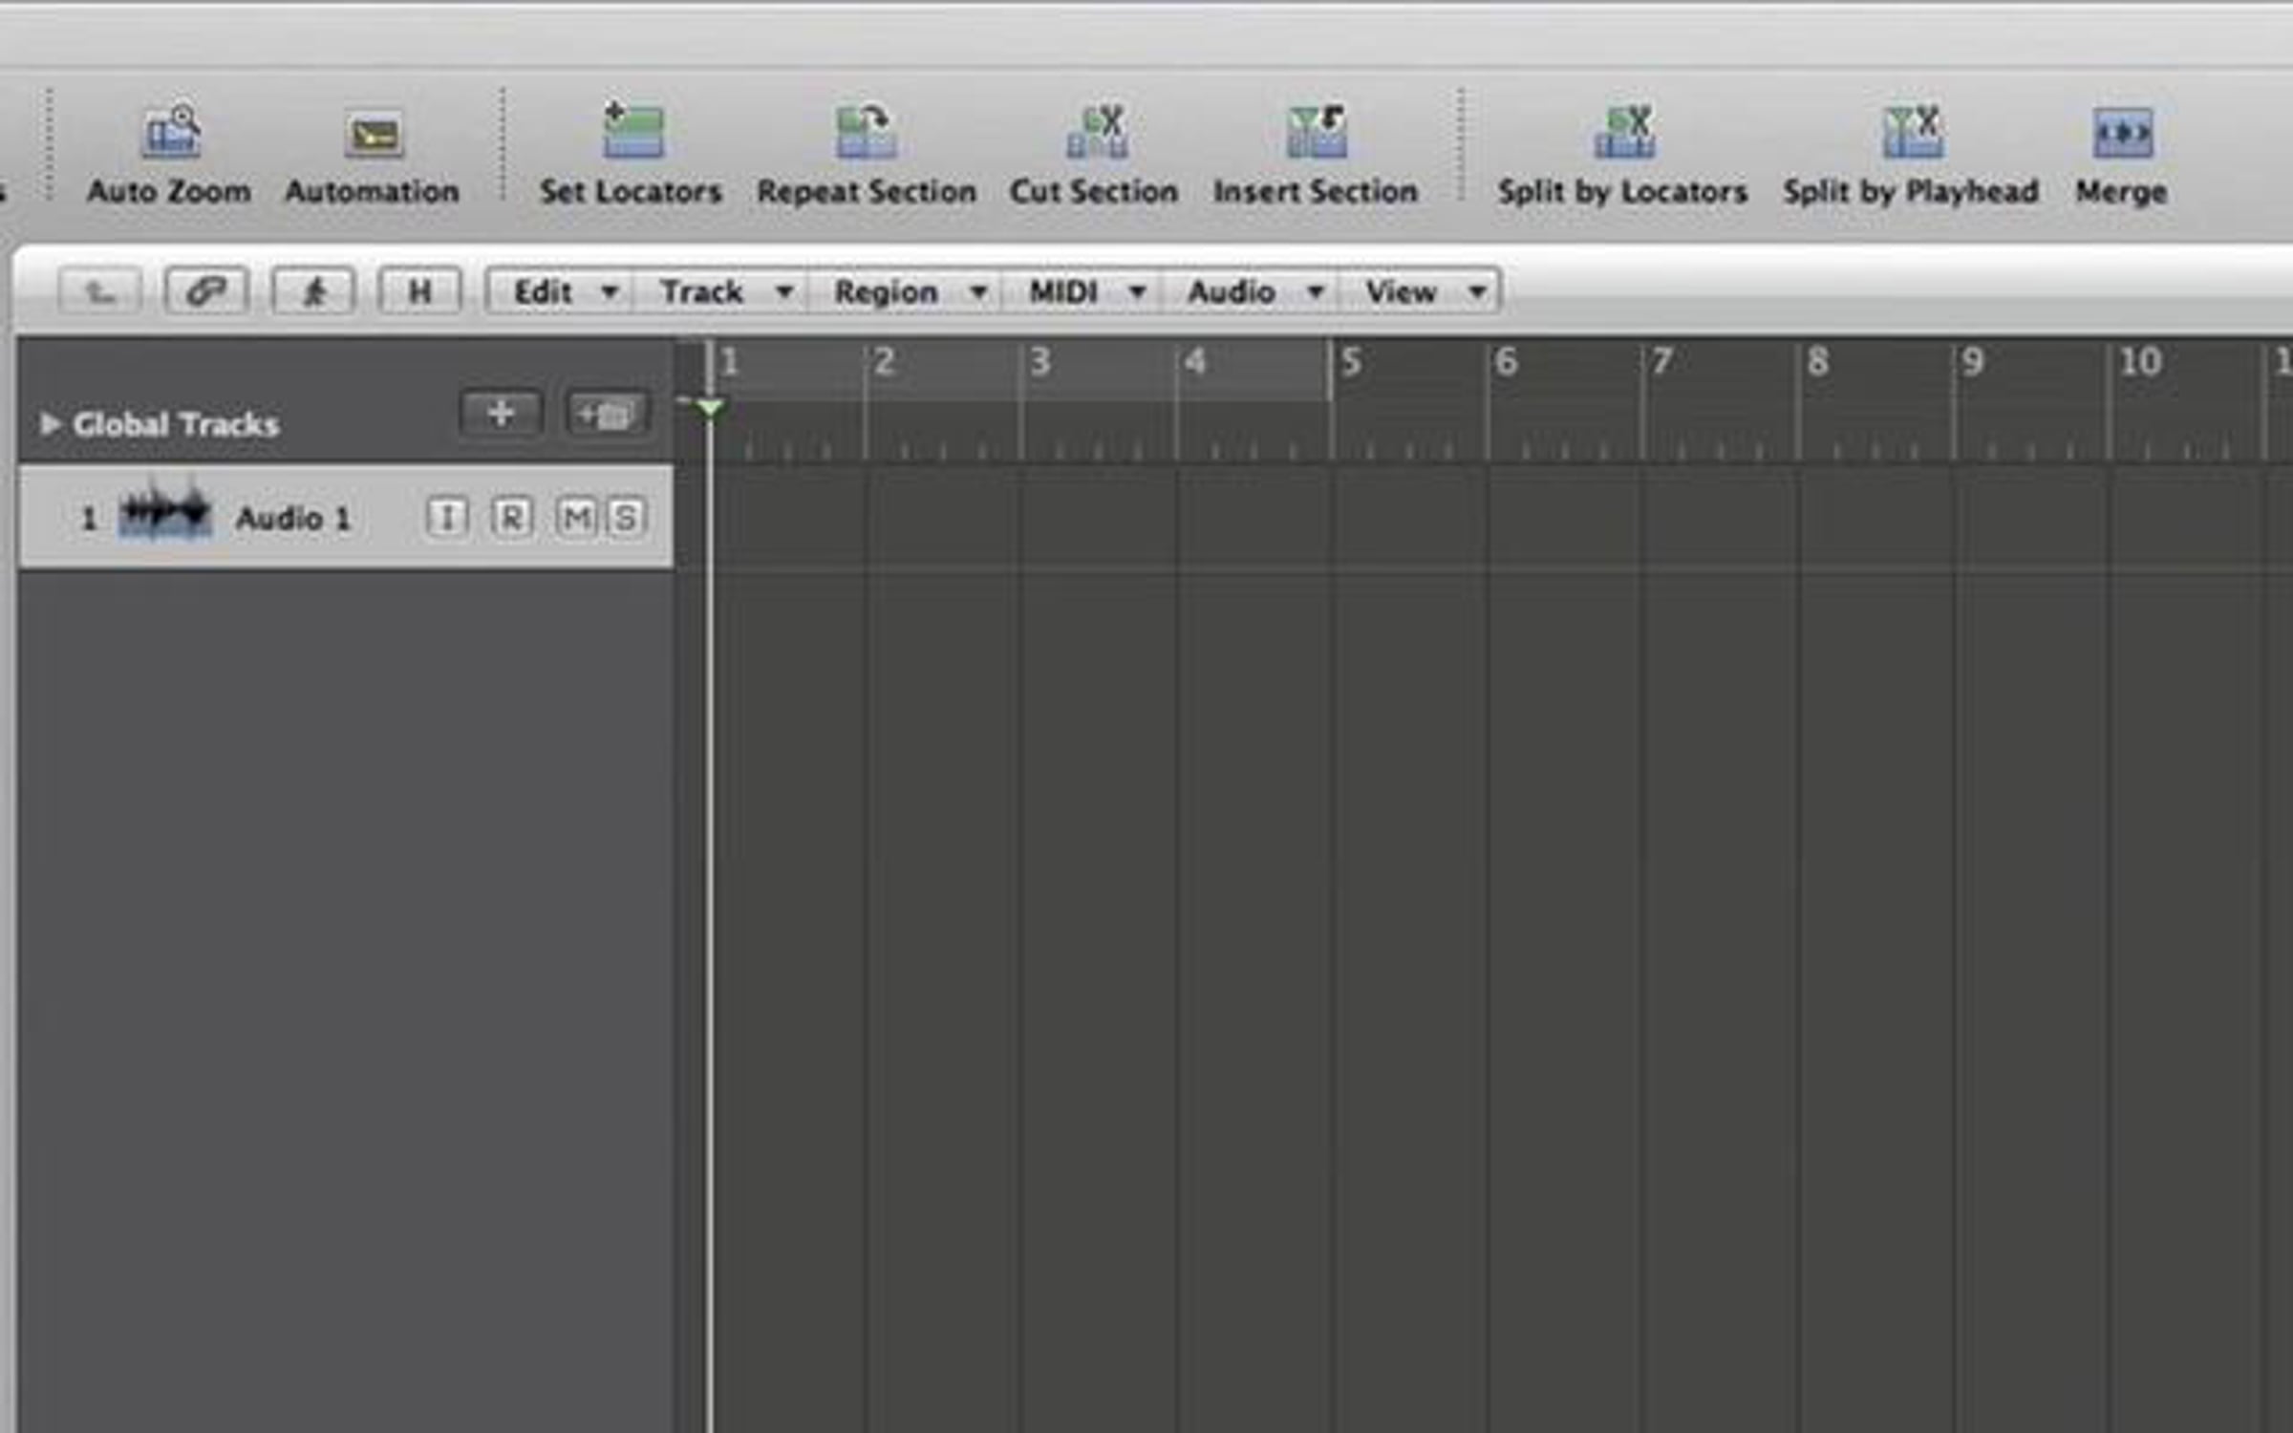
Task: Click bar 9 in the bar ruler
Action: click(x=1973, y=362)
